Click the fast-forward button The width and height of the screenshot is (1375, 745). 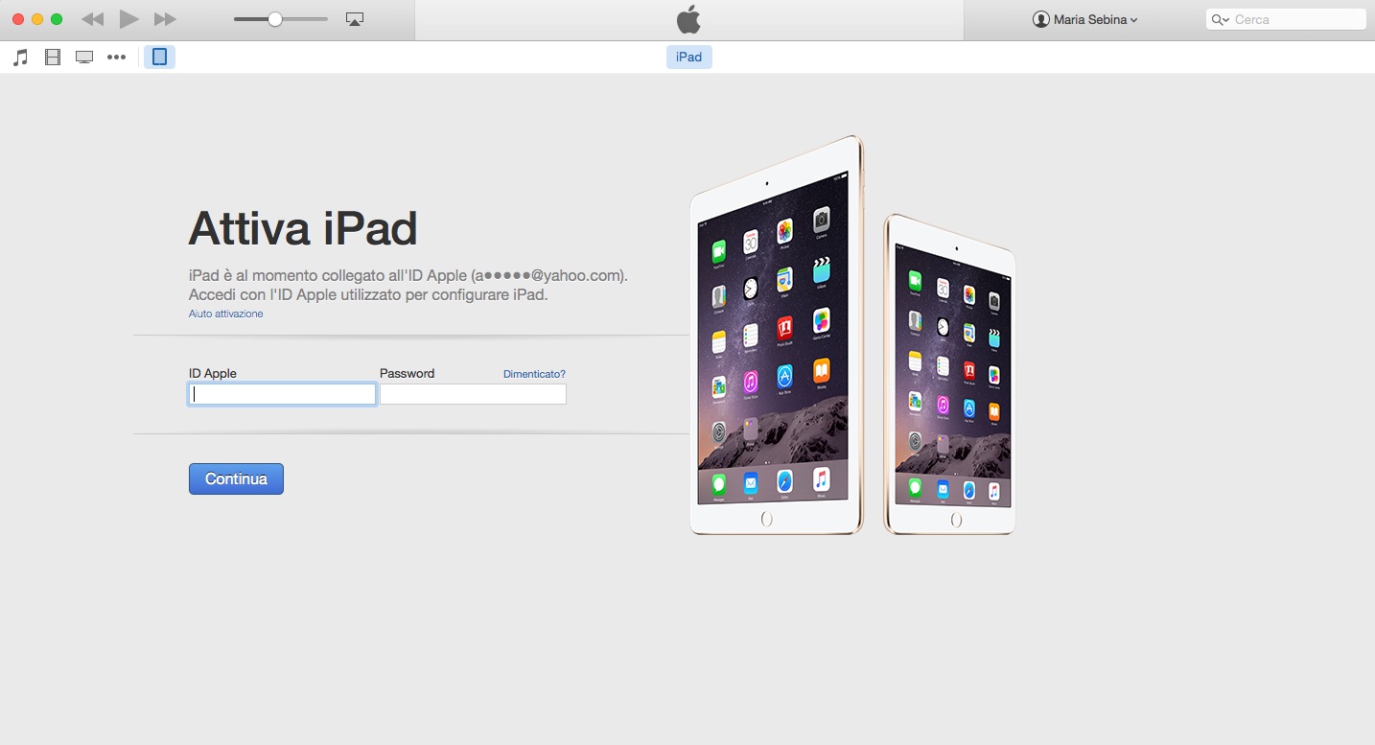pyautogui.click(x=165, y=19)
